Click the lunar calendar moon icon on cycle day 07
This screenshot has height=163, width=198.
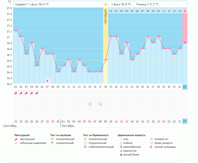(x=48, y=81)
